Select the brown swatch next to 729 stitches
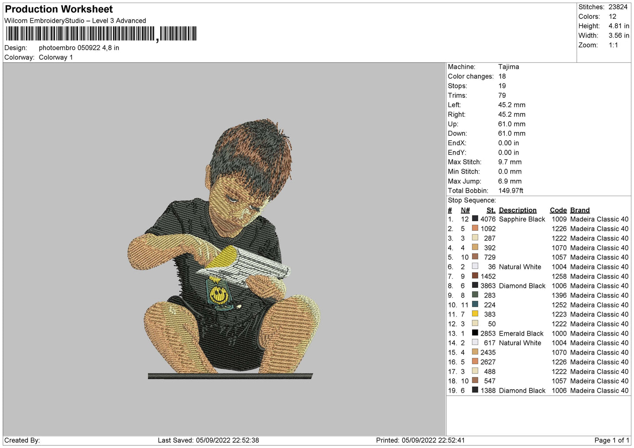The width and height of the screenshot is (634, 448). click(x=475, y=257)
